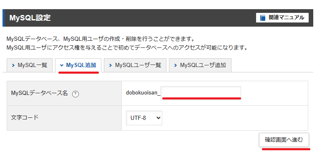Open the 関連マニュアル button
Image resolution: width=317 pixels, height=154 pixels.
(282, 18)
